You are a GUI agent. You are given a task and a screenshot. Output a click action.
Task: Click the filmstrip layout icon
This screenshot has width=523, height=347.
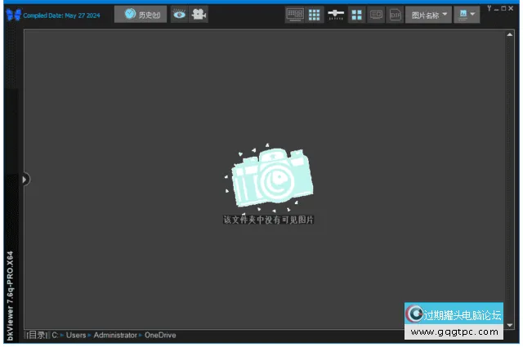tap(295, 15)
